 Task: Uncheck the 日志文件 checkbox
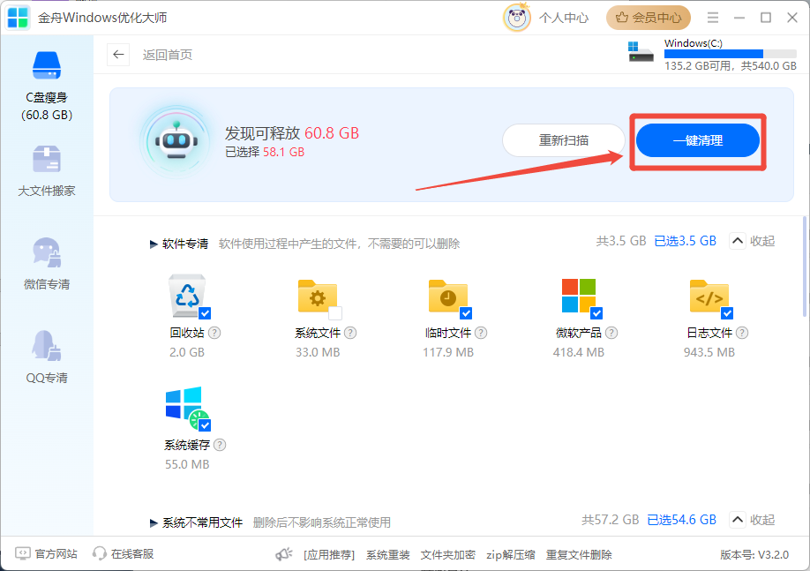(727, 313)
